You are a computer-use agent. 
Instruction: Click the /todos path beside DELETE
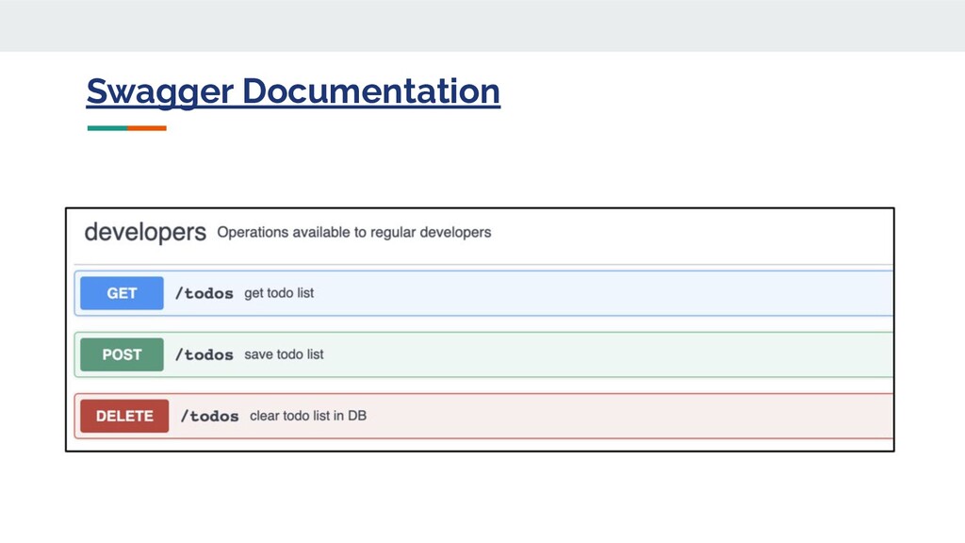(x=210, y=417)
